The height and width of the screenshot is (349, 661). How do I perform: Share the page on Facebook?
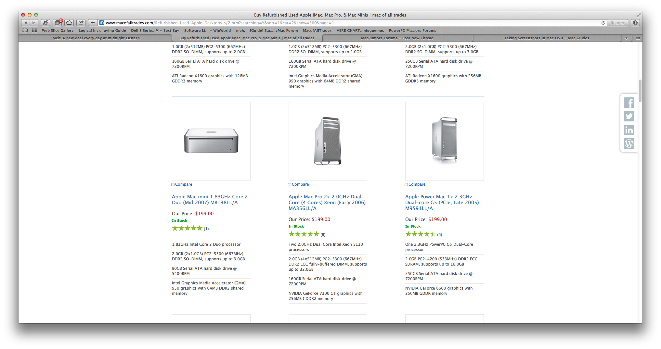[629, 103]
